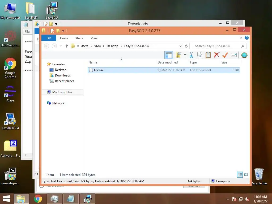Open the Windows Start button

[x=6, y=199]
